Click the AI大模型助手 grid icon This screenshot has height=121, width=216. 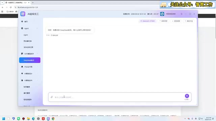[x=22, y=54]
